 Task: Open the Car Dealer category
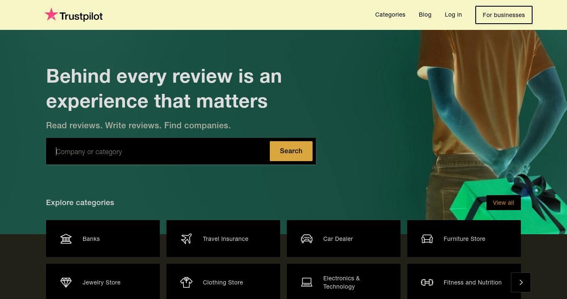(344, 239)
